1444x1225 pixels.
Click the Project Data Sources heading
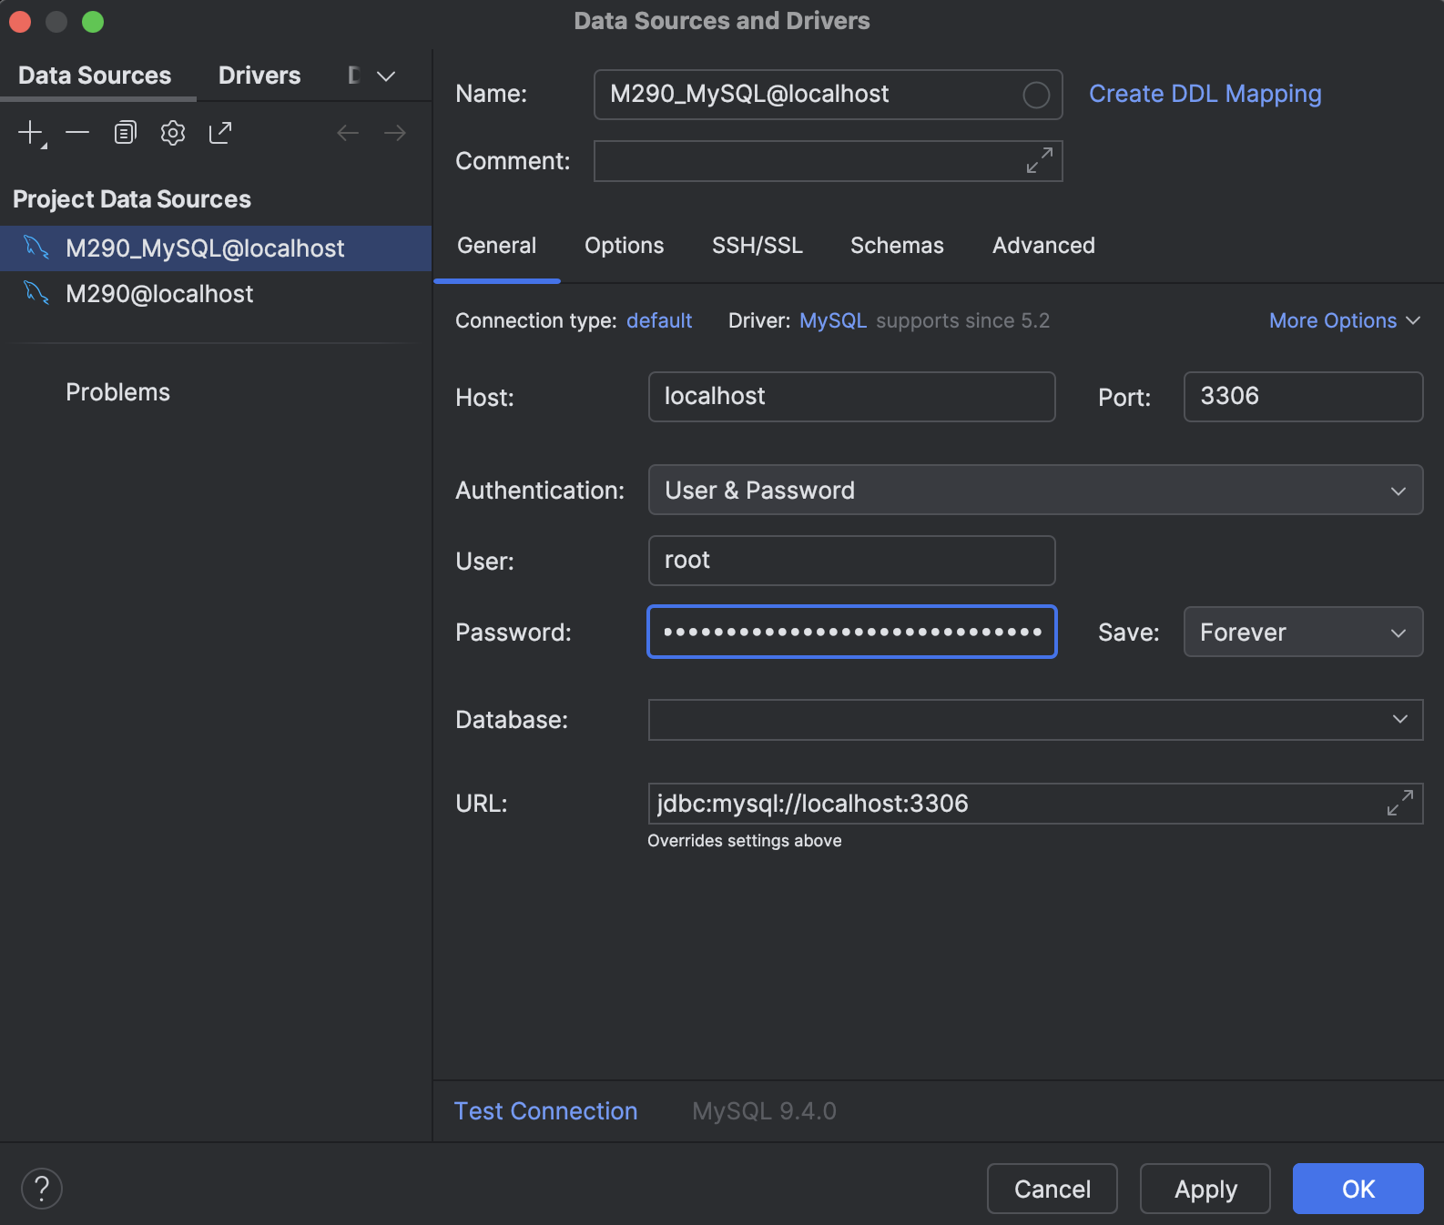point(132,199)
